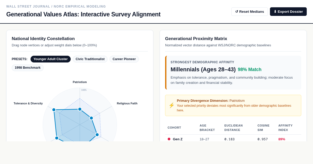Export the dossier
Viewport: 313px width, 164px height.
(x=288, y=11)
